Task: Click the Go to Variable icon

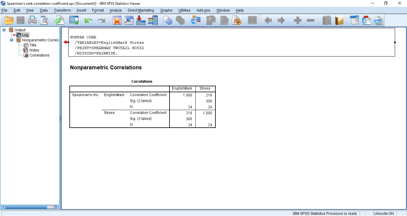Action: pyautogui.click(x=141, y=20)
